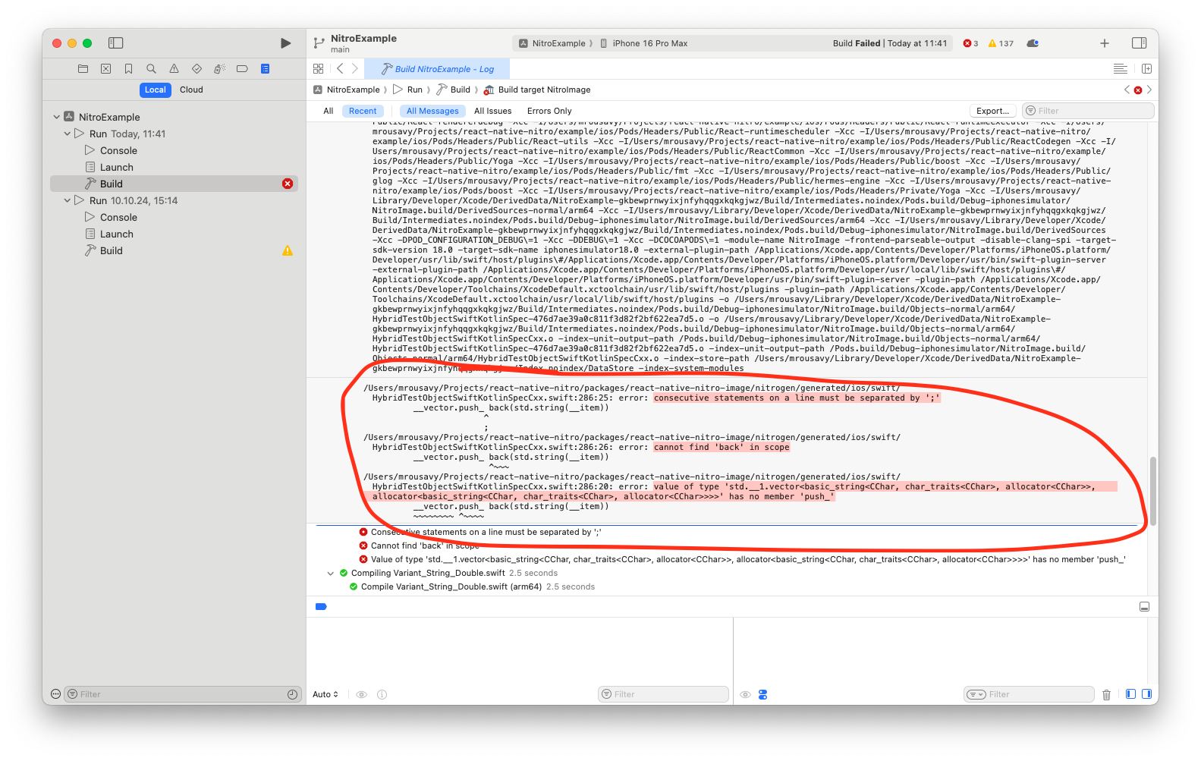The height and width of the screenshot is (761, 1201).
Task: Click the trash icon to clear console
Action: point(1106,694)
